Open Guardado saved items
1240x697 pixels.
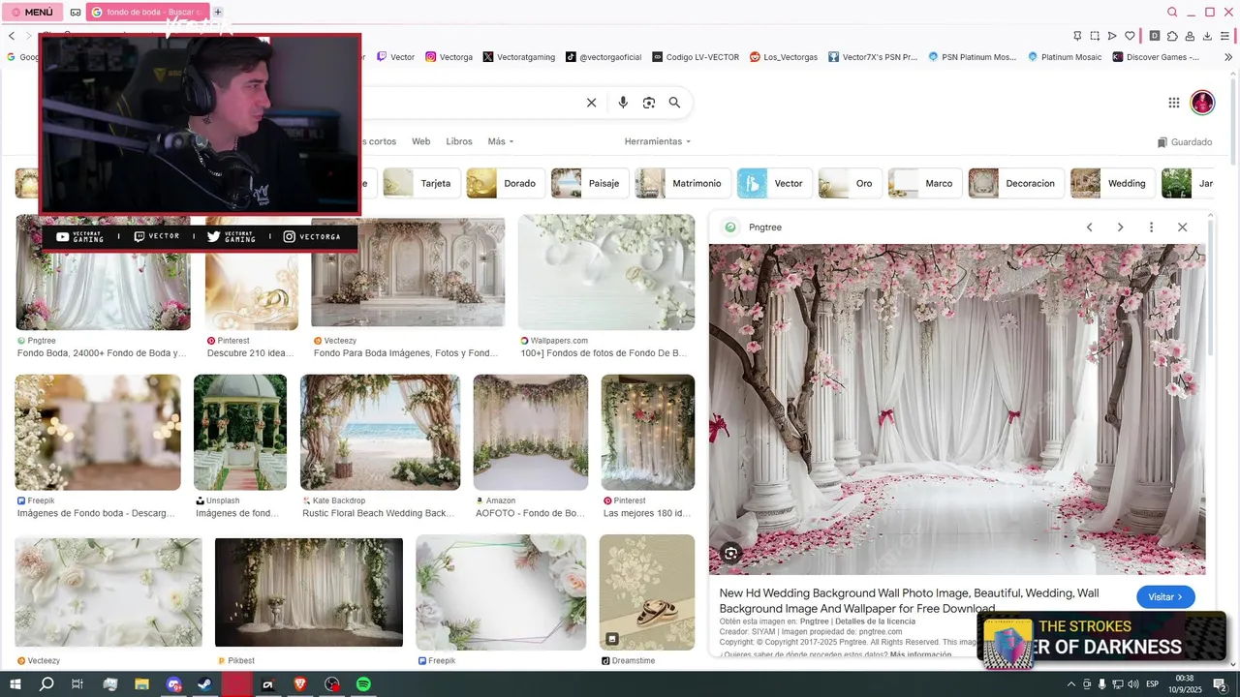click(x=1185, y=142)
